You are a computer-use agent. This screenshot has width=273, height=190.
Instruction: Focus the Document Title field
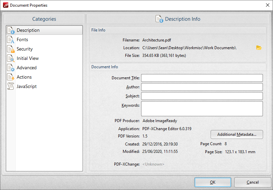click(202, 78)
